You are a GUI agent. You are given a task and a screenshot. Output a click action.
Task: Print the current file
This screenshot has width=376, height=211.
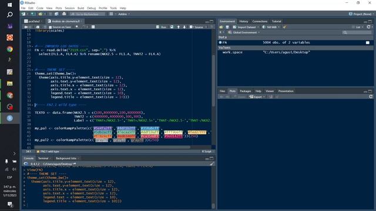(64, 14)
